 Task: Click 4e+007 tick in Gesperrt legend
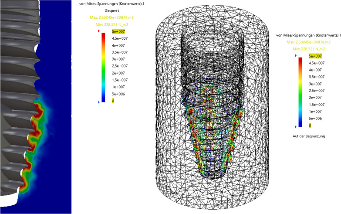(118, 45)
